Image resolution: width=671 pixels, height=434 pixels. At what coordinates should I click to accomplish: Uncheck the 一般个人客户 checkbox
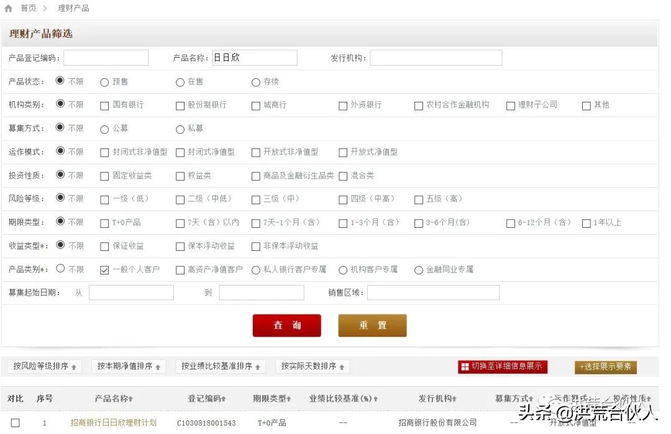(x=104, y=270)
